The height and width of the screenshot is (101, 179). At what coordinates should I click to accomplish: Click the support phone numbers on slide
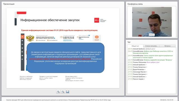[69, 38]
